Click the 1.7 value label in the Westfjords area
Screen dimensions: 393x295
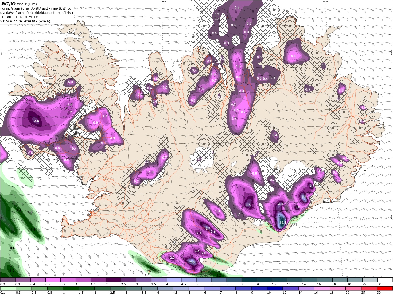point(69,112)
